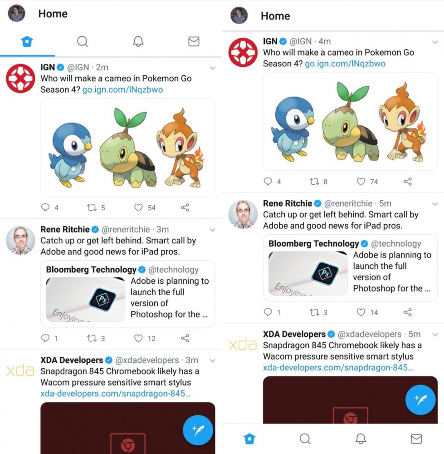
Task: Tap Search magnifier in bottom navigation bar
Action: click(x=305, y=439)
